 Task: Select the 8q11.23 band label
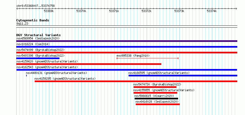point(22,24)
